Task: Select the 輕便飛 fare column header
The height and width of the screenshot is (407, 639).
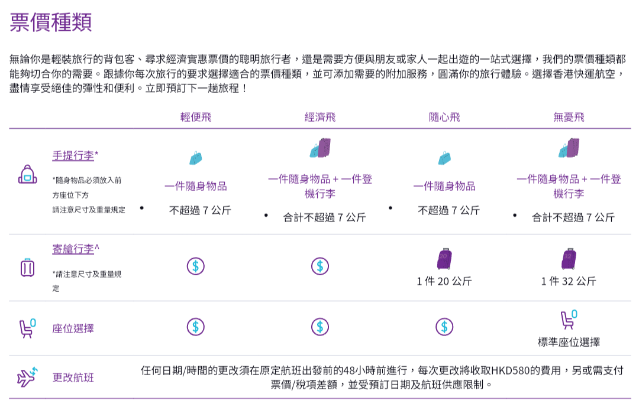Action: [196, 117]
